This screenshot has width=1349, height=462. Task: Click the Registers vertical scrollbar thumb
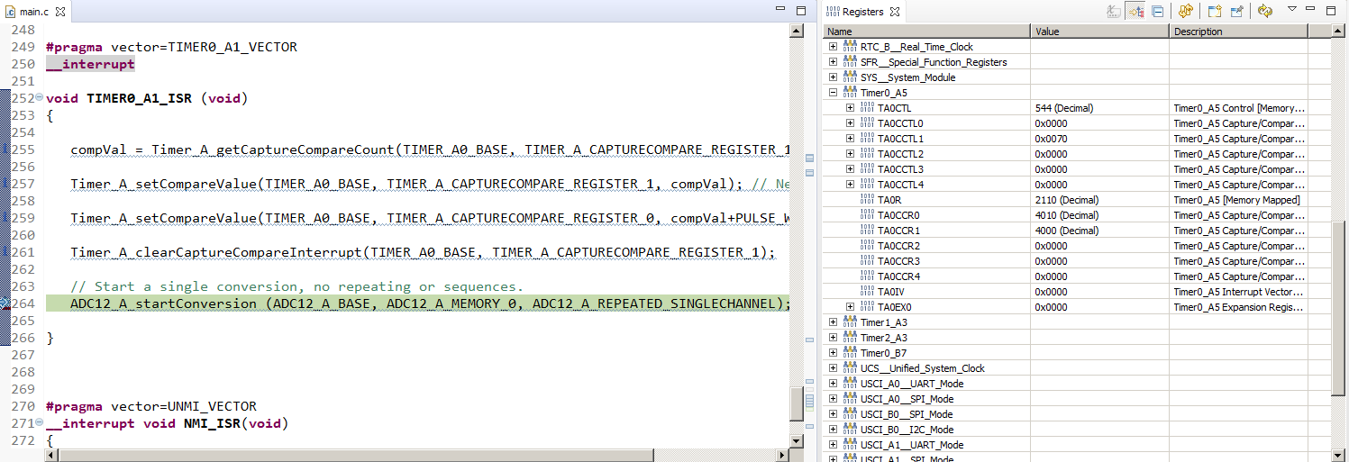[1338, 307]
